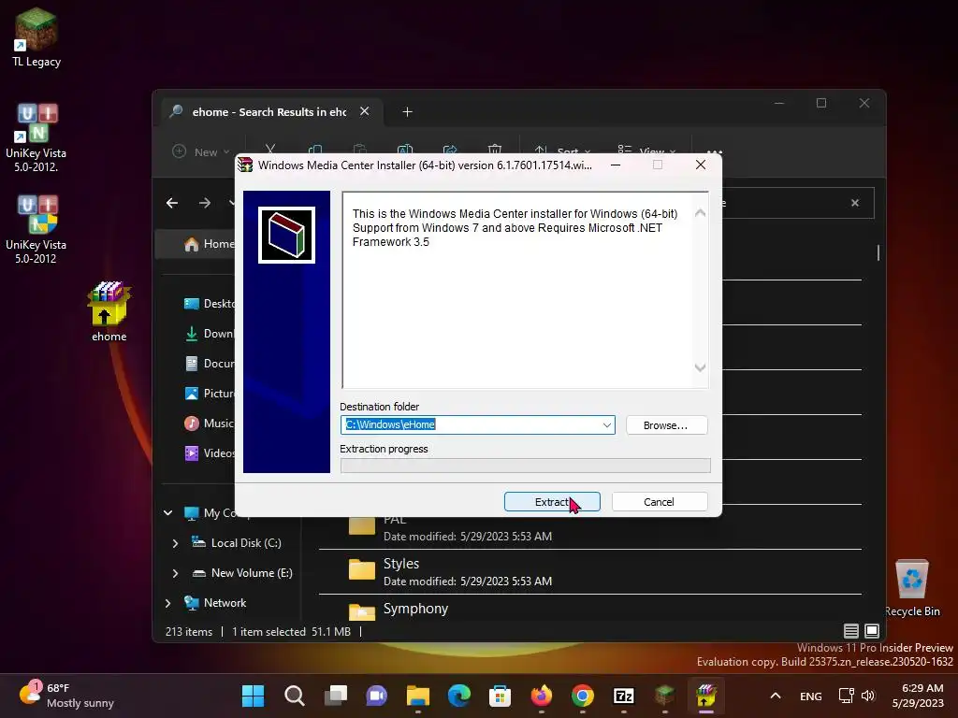Open the Windows Start menu

(253, 696)
